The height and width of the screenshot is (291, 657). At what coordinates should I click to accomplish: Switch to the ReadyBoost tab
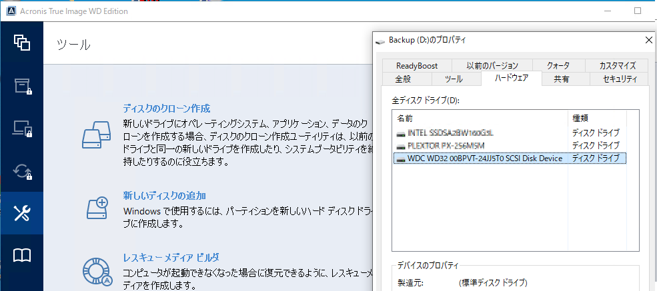pos(417,66)
